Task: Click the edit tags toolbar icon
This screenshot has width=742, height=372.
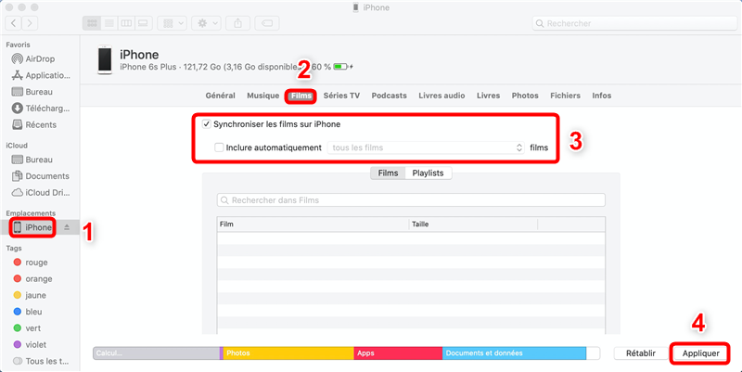Action: tap(267, 23)
